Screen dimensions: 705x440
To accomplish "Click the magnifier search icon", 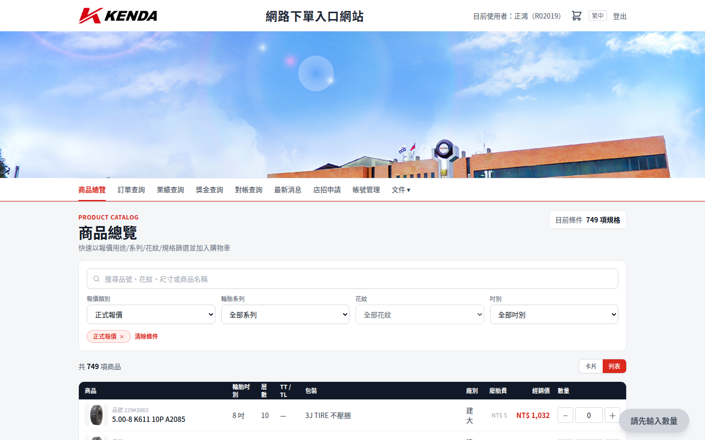I will 96,279.
